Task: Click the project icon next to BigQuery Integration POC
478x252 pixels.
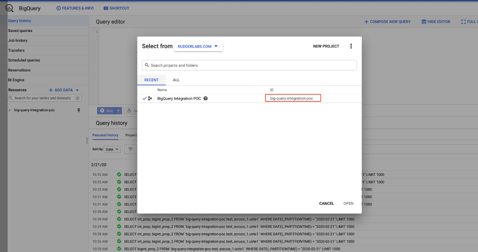Action: pyautogui.click(x=150, y=98)
